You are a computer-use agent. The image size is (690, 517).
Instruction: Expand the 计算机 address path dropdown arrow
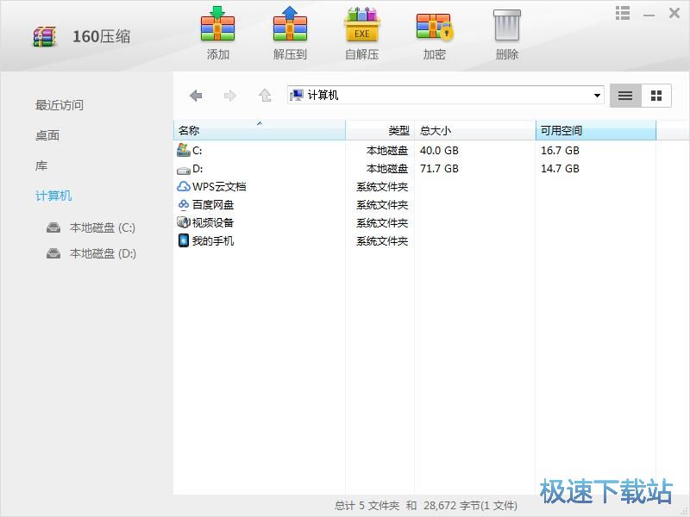coord(597,96)
